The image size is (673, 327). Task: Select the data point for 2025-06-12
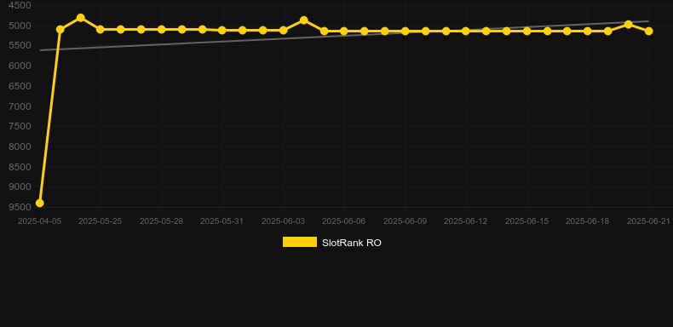466,32
